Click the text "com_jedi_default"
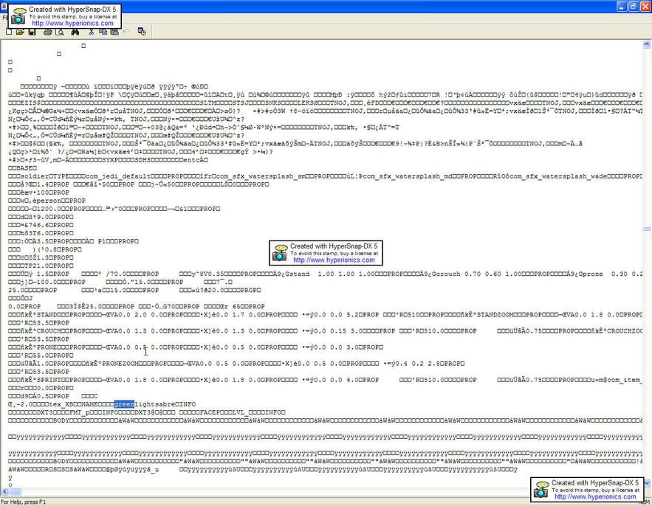 (x=118, y=176)
